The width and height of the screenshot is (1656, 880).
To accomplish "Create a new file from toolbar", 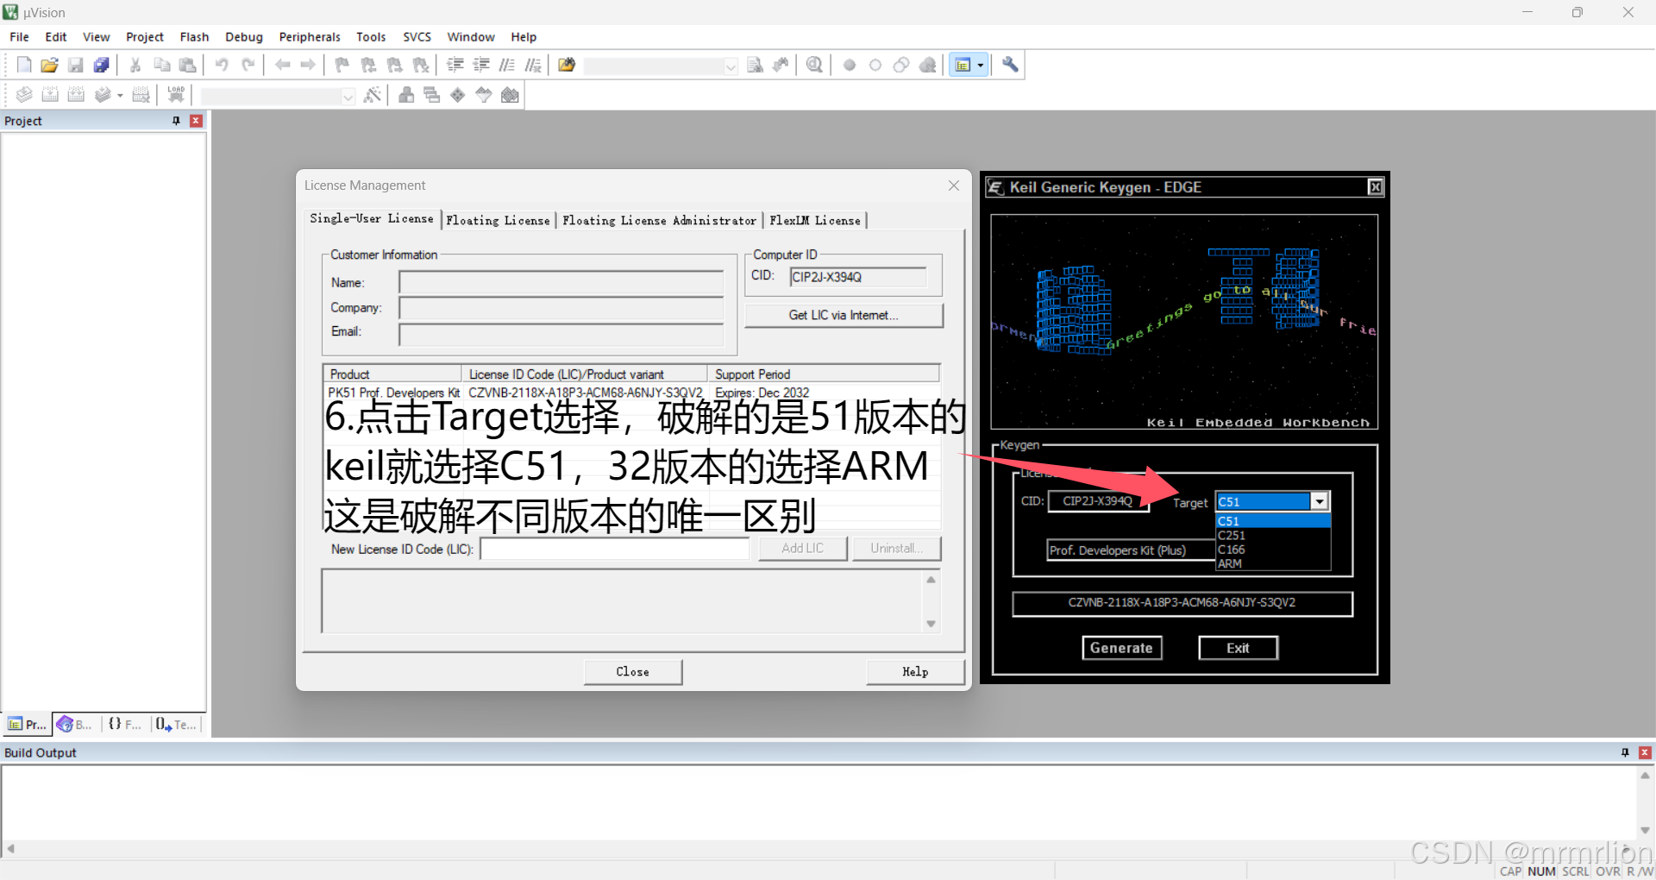I will 24,65.
